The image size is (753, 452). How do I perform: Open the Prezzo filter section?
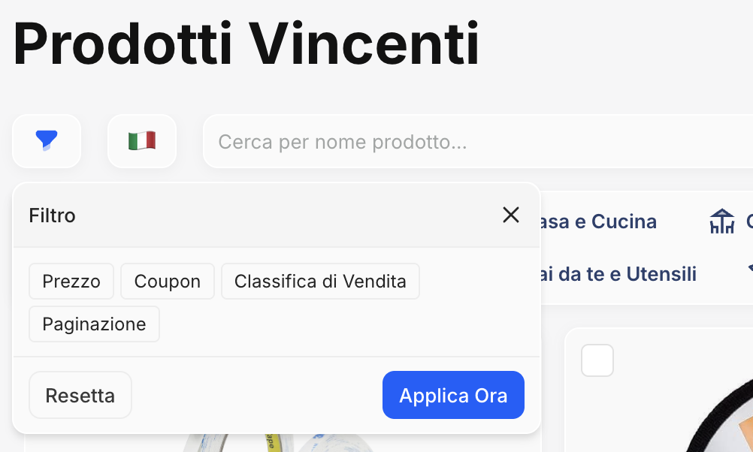(71, 281)
